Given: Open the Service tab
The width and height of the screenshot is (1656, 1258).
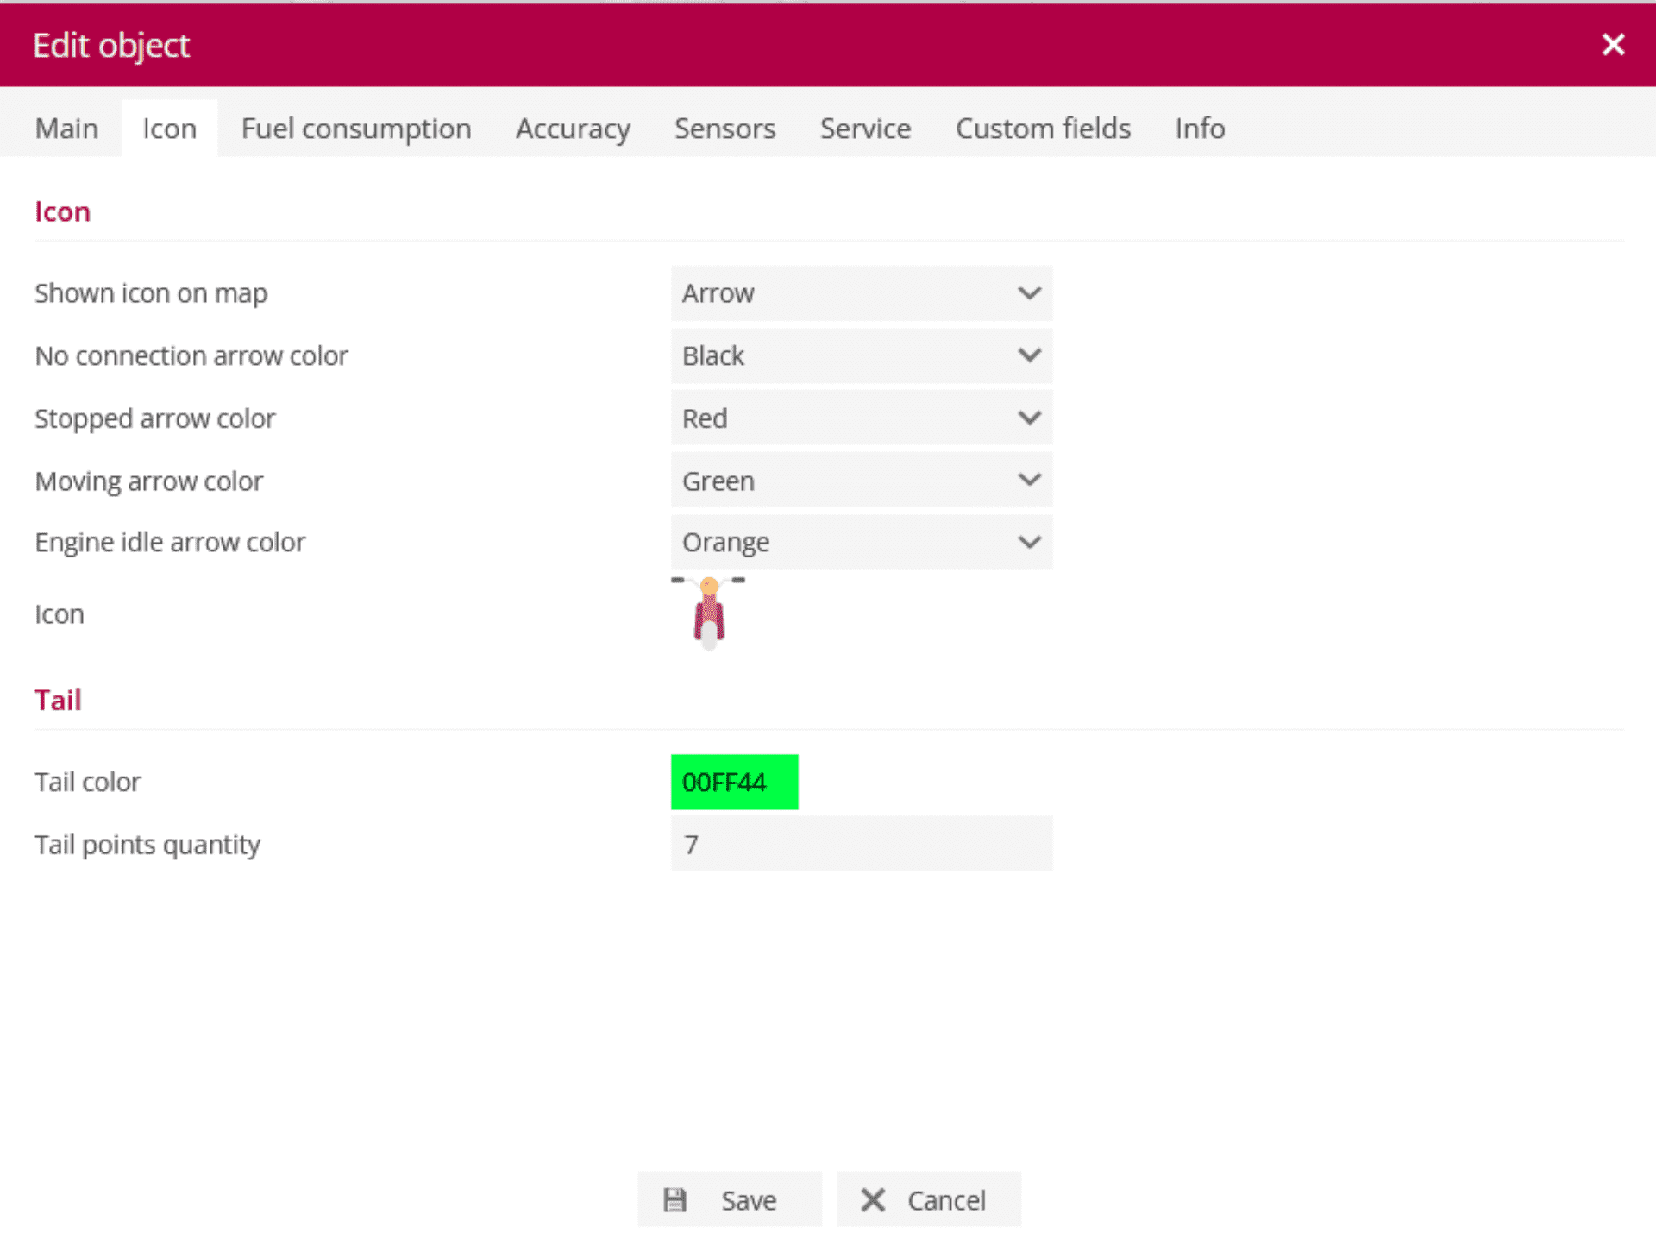Looking at the screenshot, I should tap(865, 129).
